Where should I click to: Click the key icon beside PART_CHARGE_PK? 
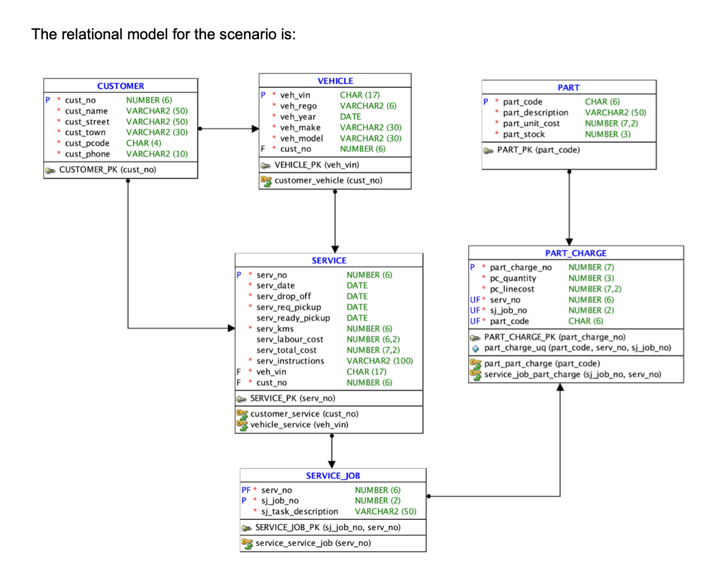tap(475, 338)
